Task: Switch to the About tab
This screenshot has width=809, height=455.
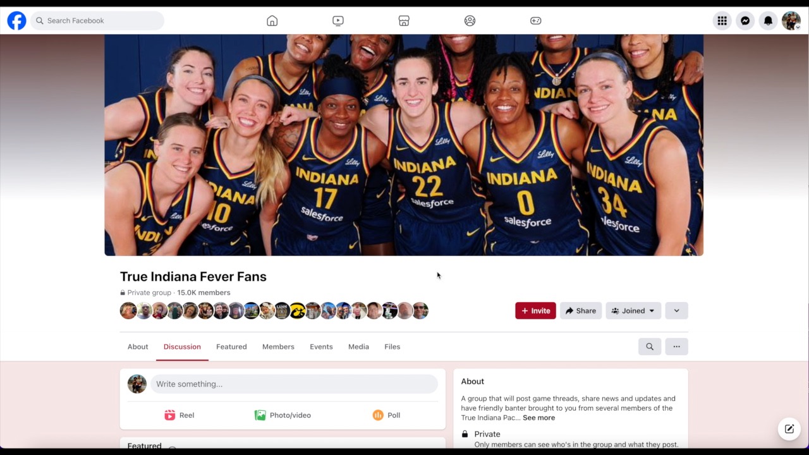Action: point(138,346)
